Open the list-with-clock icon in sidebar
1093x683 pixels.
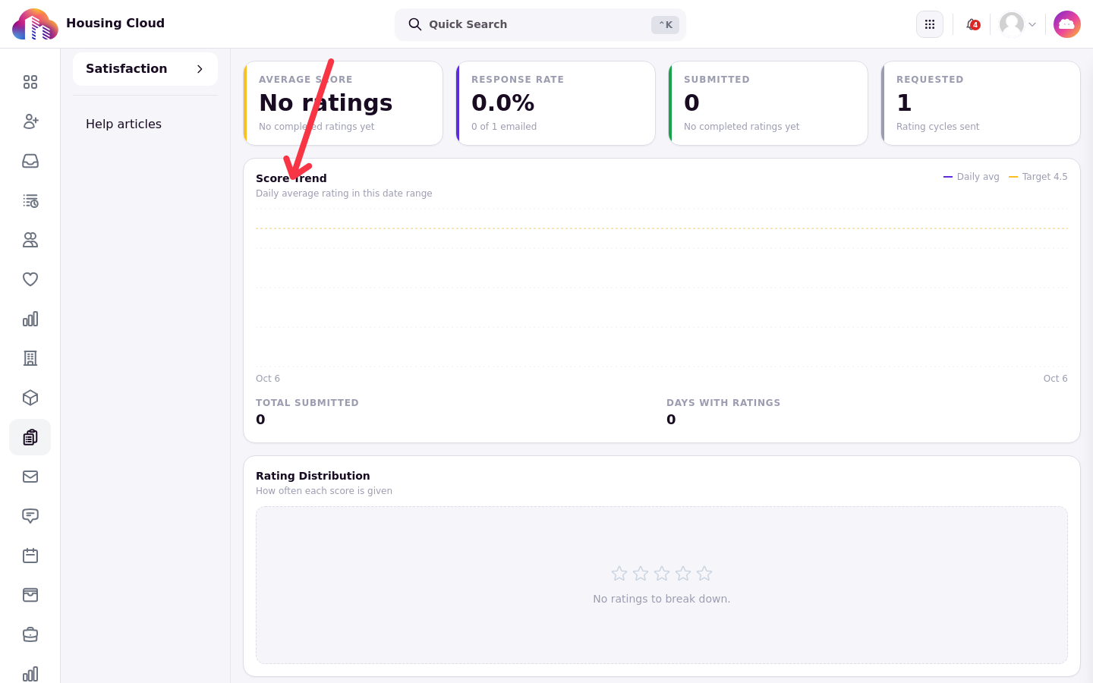[30, 200]
